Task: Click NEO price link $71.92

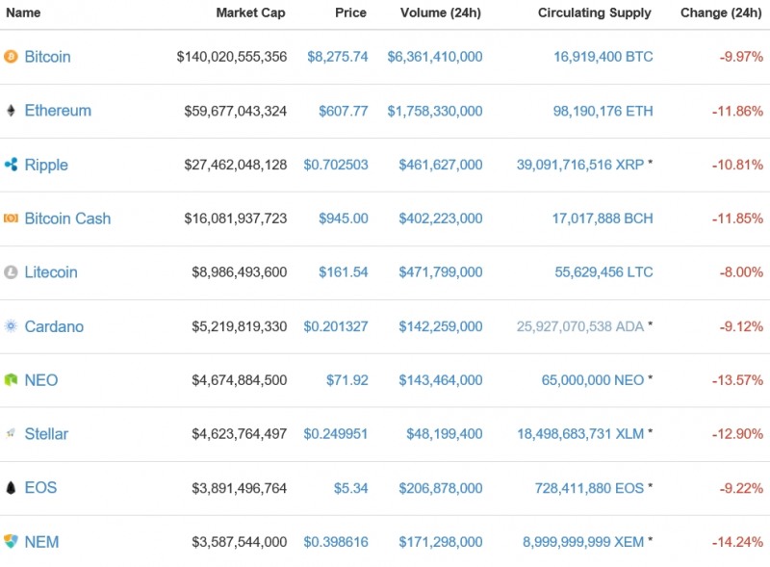Action: (x=346, y=380)
